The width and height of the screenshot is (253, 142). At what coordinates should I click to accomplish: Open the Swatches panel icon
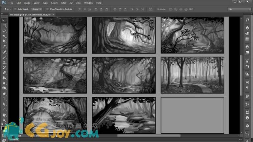pyautogui.click(x=247, y=39)
